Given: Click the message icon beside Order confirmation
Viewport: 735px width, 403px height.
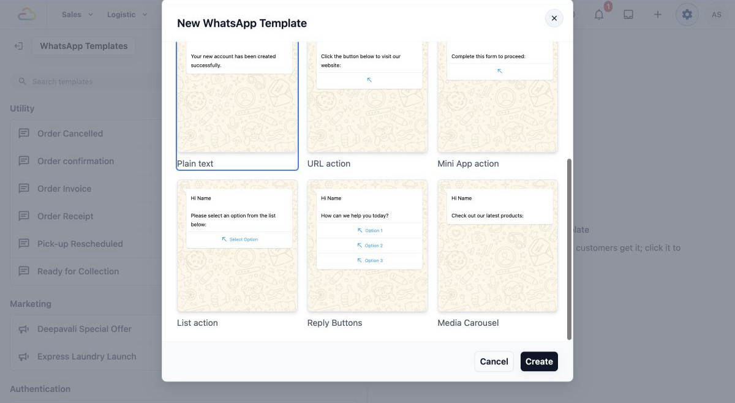Looking at the screenshot, I should [x=24, y=161].
